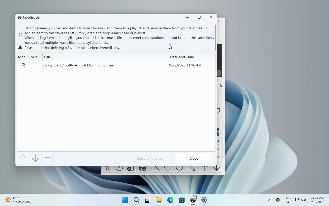This screenshot has height=206, width=329.
Task: Open Settings from the taskbar
Action: pos(204,200)
